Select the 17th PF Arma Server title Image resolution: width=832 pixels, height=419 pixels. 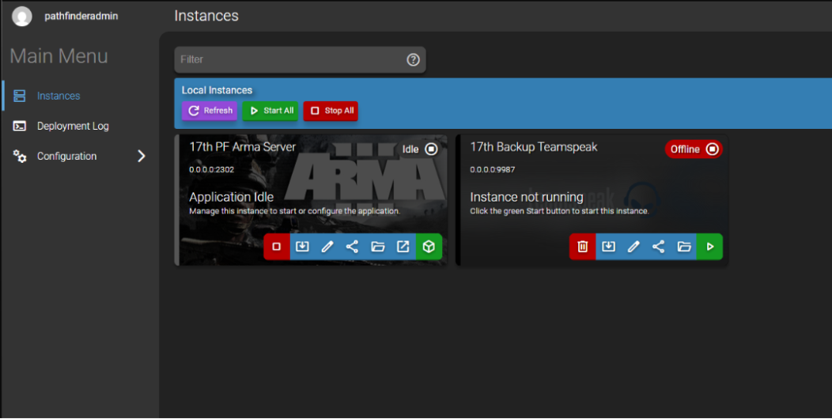(x=243, y=147)
